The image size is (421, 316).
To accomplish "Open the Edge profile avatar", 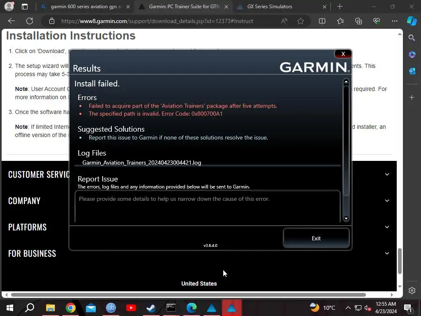I will click(x=9, y=6).
